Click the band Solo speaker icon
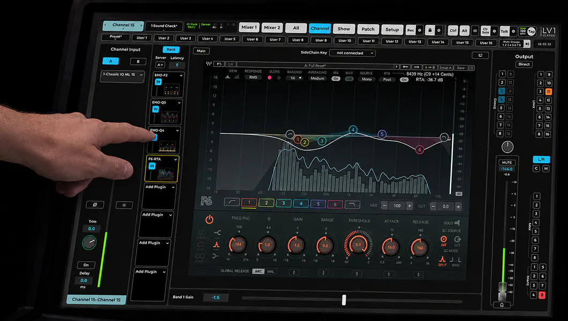Viewport: 568px width, 321px height. pyautogui.click(x=457, y=223)
